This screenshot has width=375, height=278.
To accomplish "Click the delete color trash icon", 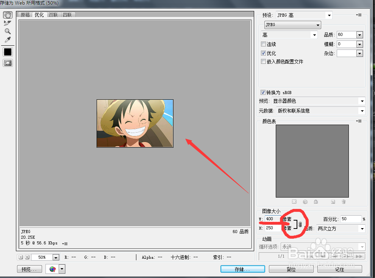I will click(344, 202).
